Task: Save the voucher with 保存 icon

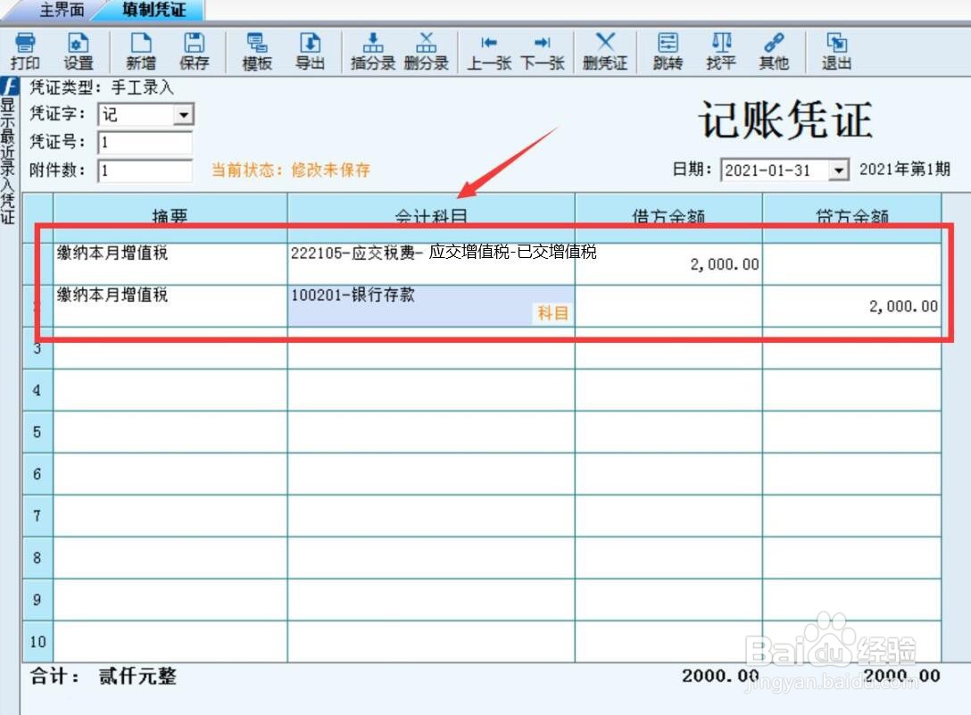Action: pyautogui.click(x=195, y=51)
